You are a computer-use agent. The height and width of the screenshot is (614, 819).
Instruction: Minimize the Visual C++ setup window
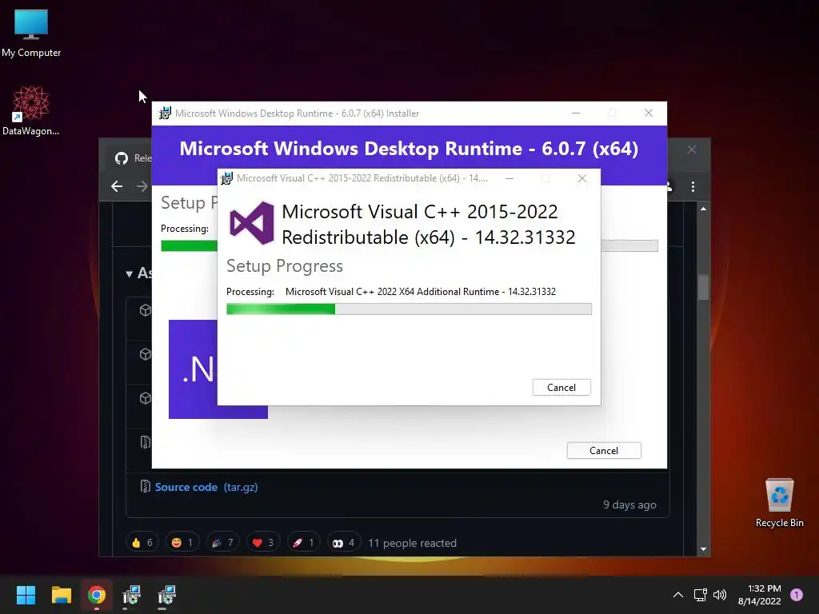click(509, 178)
